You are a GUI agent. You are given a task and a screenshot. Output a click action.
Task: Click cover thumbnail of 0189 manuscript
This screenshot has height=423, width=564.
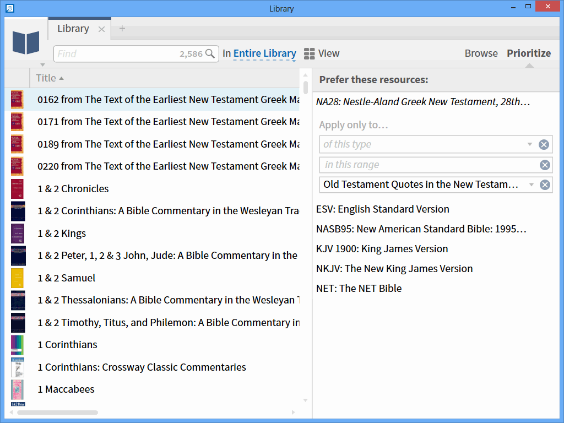(17, 144)
